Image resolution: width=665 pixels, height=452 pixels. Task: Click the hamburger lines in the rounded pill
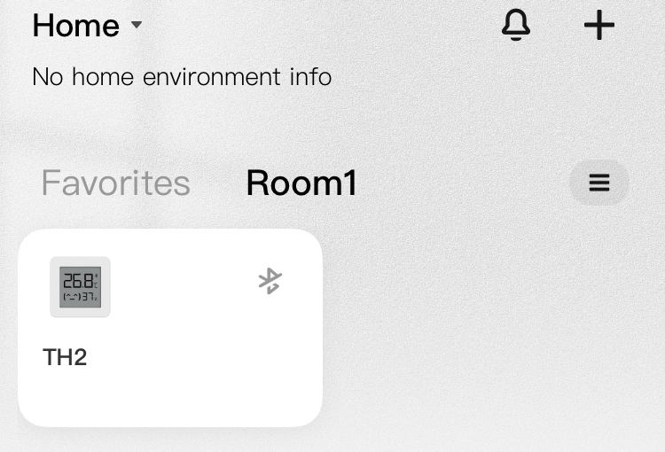click(599, 183)
